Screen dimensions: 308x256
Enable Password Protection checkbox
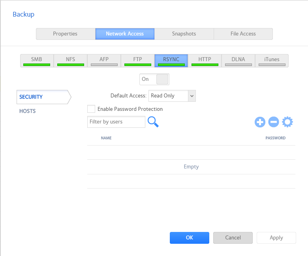[x=91, y=109]
